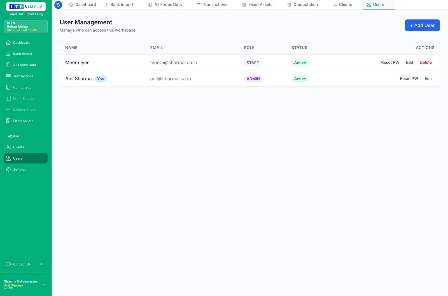Click STAFF role badge

pos(253,63)
